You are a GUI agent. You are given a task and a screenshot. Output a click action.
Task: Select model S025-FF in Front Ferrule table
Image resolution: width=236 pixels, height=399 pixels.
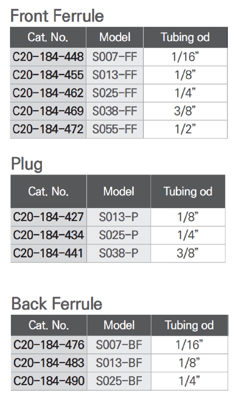pyautogui.click(x=115, y=93)
